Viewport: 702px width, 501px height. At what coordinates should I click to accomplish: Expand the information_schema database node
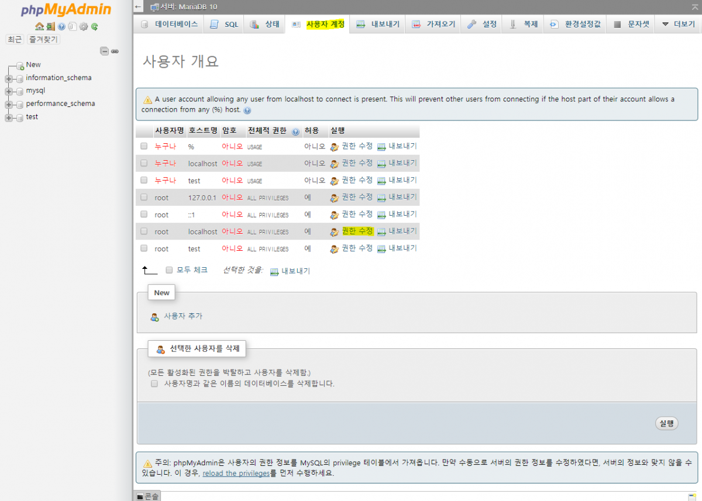9,78
